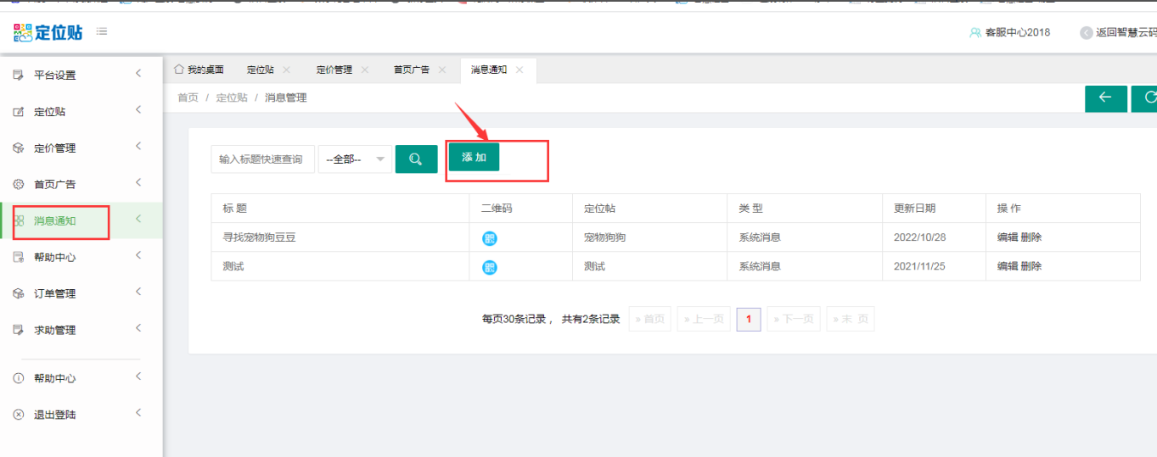The height and width of the screenshot is (457, 1157).
Task: Click the green back arrow button
Action: tap(1105, 98)
